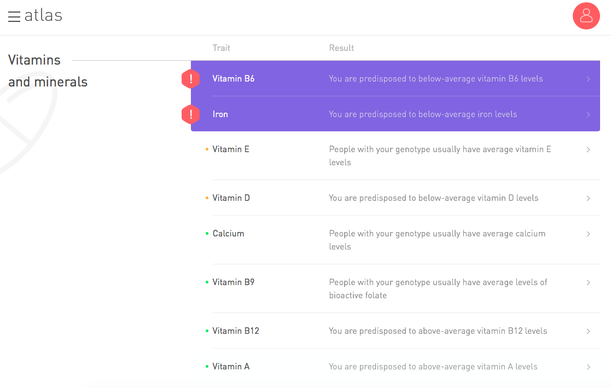Image resolution: width=611 pixels, height=388 pixels.
Task: Expand the Vitamin B6 row chevron
Action: tap(588, 79)
